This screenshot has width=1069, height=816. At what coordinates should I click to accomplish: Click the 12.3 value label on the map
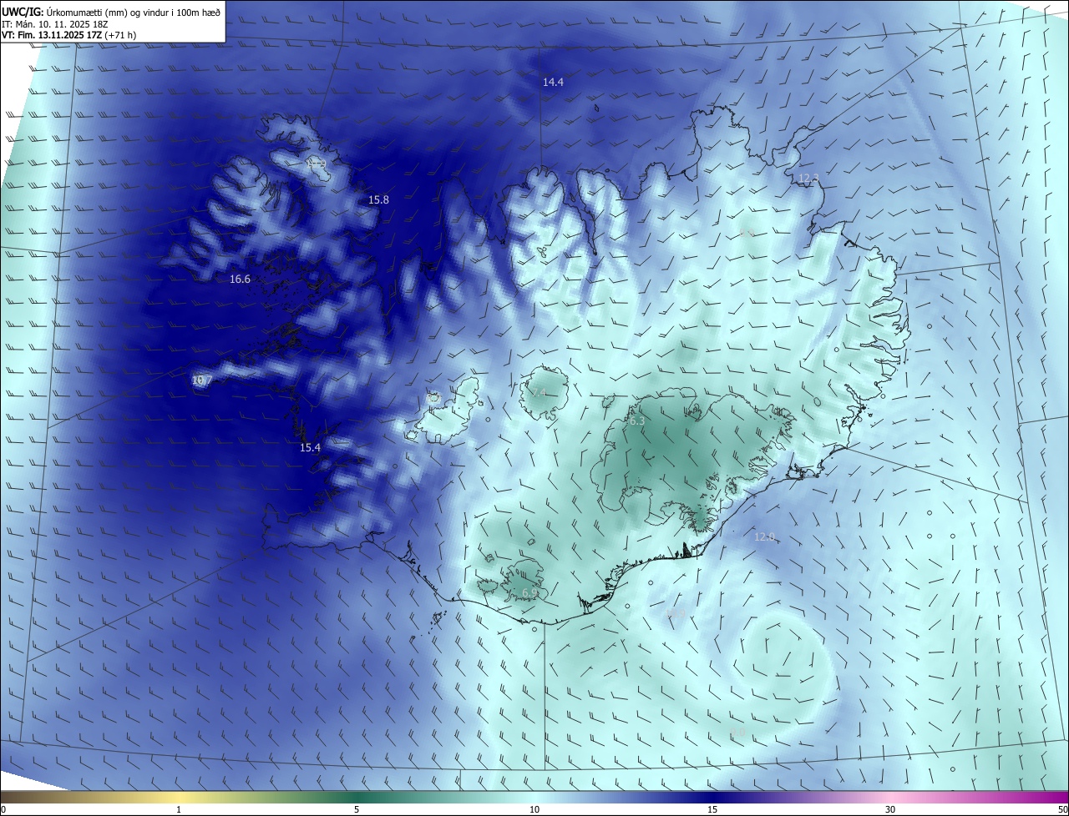click(x=808, y=179)
